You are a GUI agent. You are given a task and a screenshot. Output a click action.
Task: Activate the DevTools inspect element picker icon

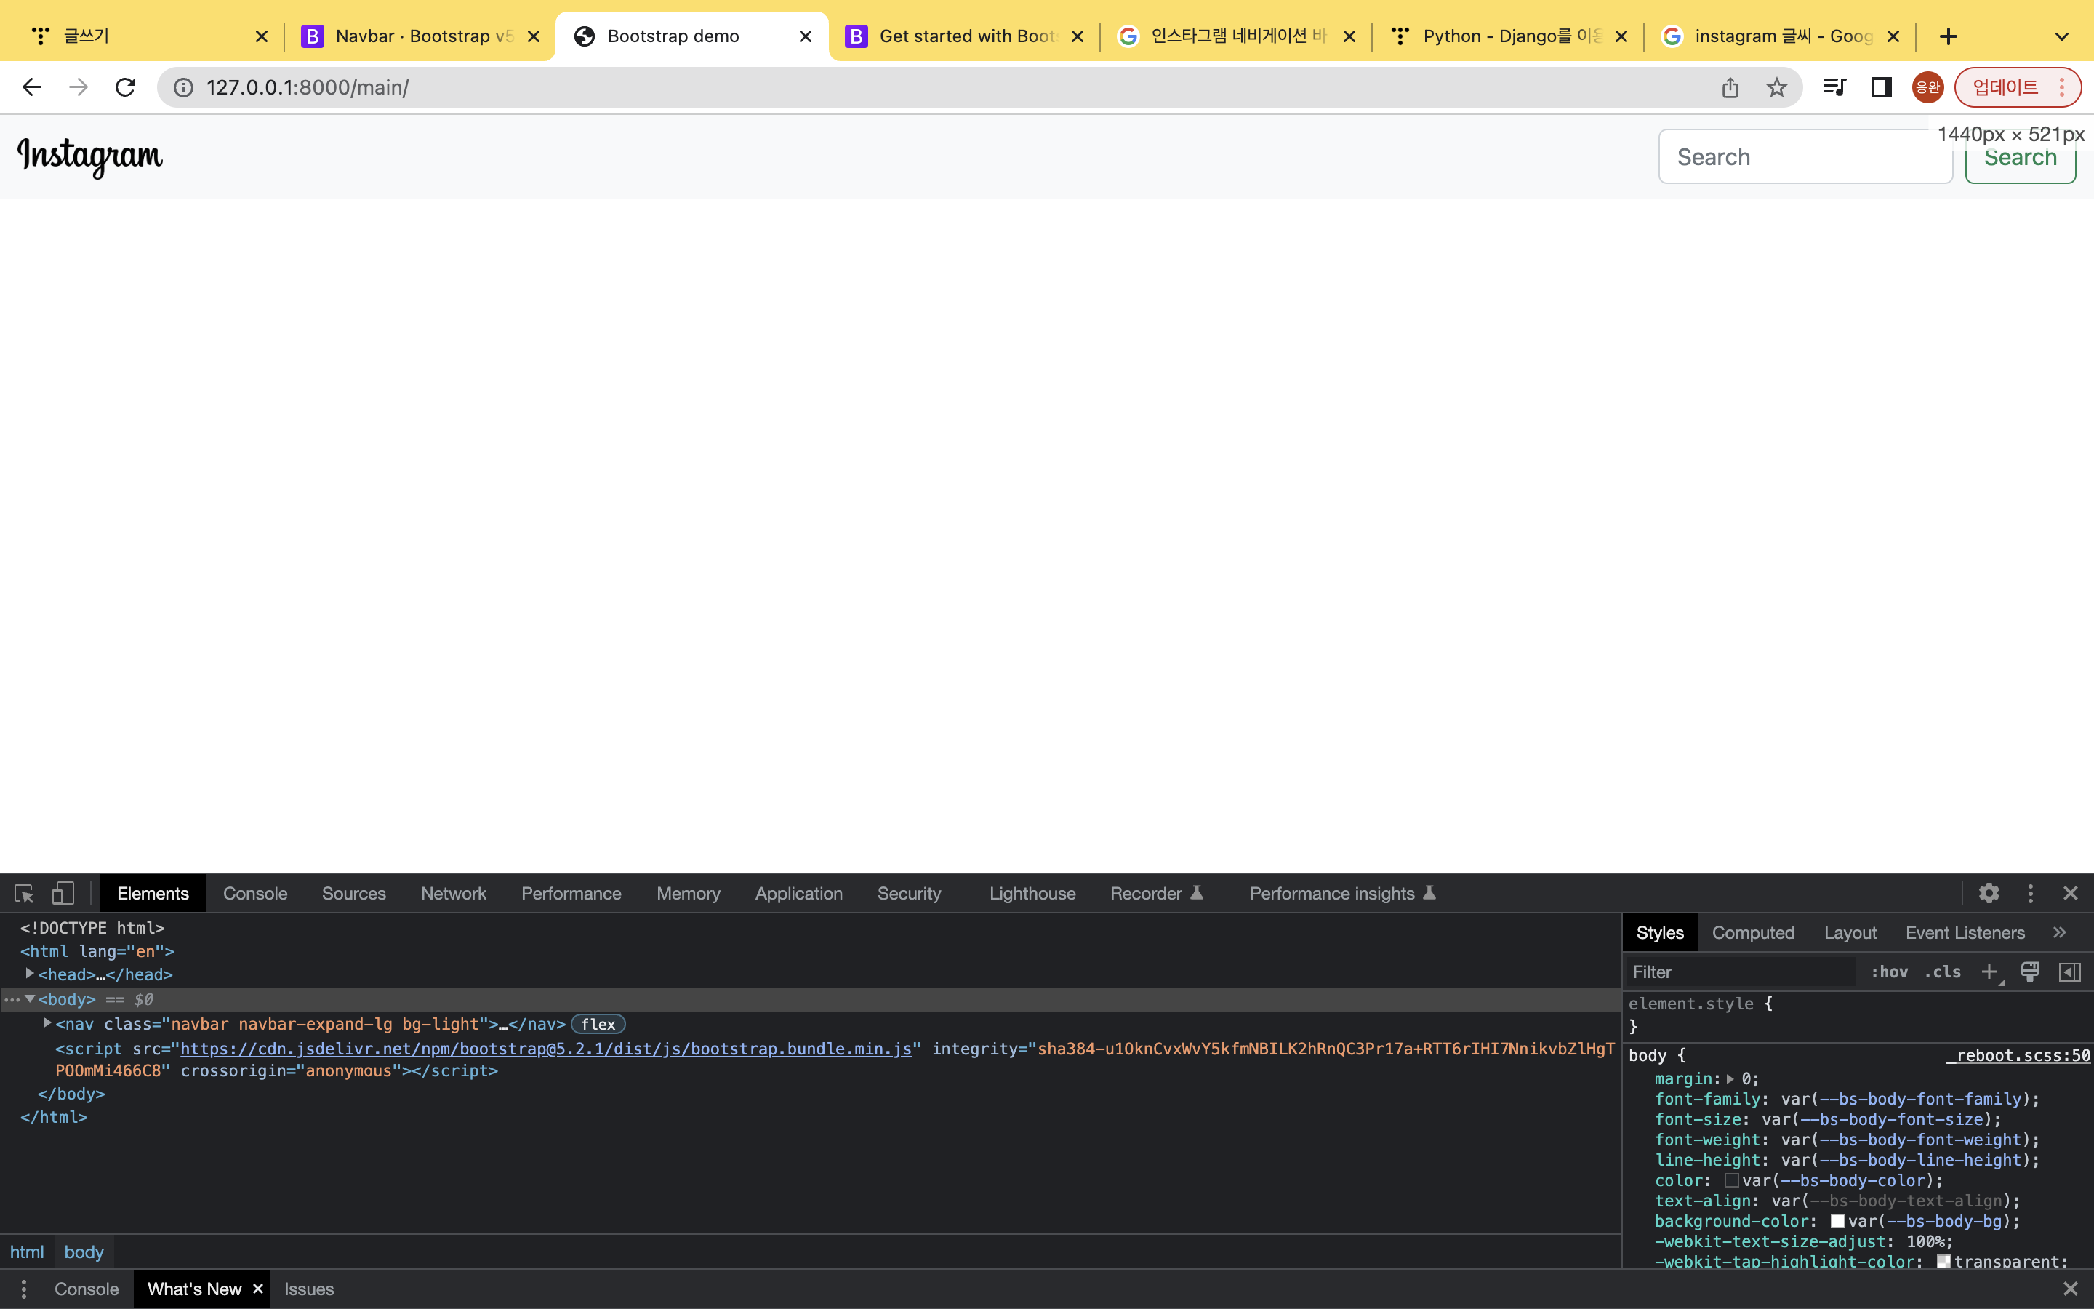coord(24,894)
